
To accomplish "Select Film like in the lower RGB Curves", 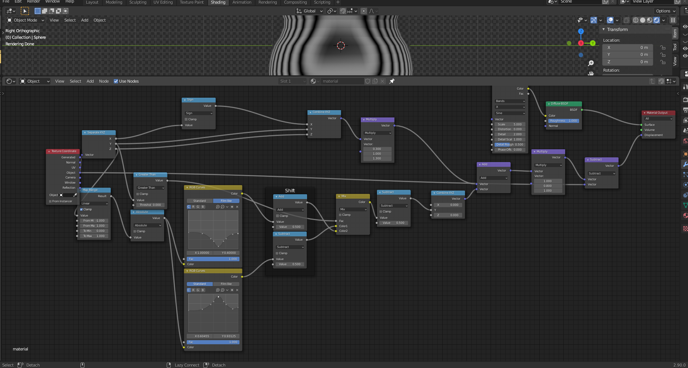I will click(x=226, y=284).
